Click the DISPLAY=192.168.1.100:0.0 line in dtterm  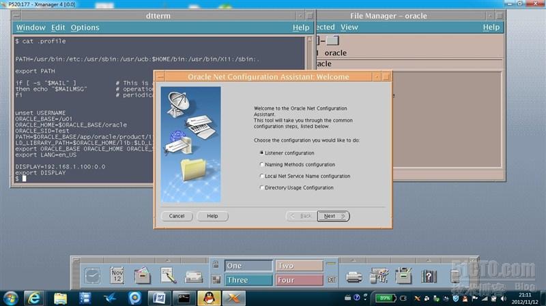point(60,166)
